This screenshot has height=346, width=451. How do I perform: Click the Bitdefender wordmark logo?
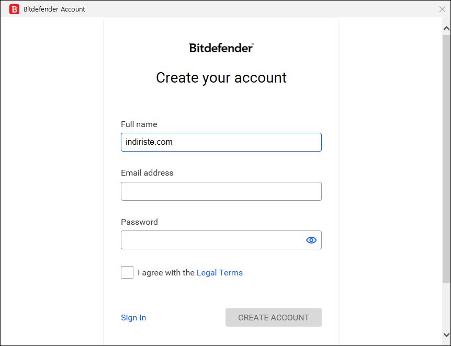(221, 48)
